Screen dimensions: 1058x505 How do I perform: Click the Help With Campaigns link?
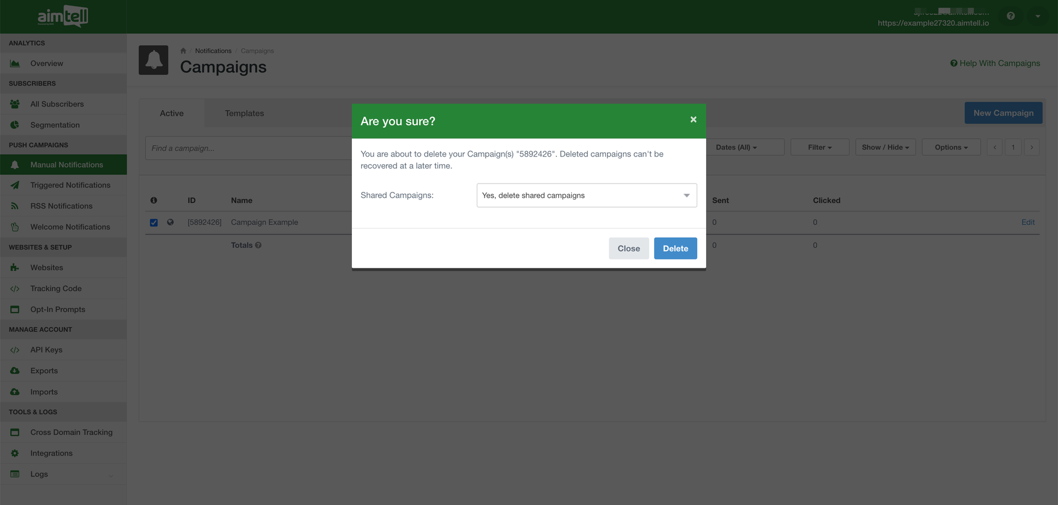click(995, 63)
